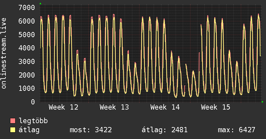
Task: Click the 'átlag: 2481' statistic
Action: click(165, 130)
